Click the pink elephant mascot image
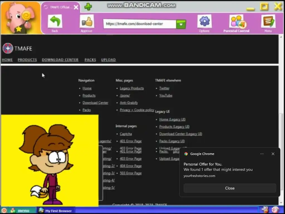The width and height of the screenshot is (285, 214). point(20,18)
